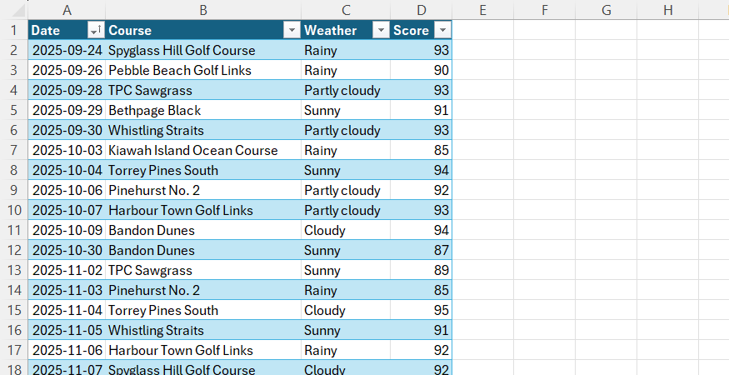Select cell with date 2025-09-28
729x375 pixels.
67,90
